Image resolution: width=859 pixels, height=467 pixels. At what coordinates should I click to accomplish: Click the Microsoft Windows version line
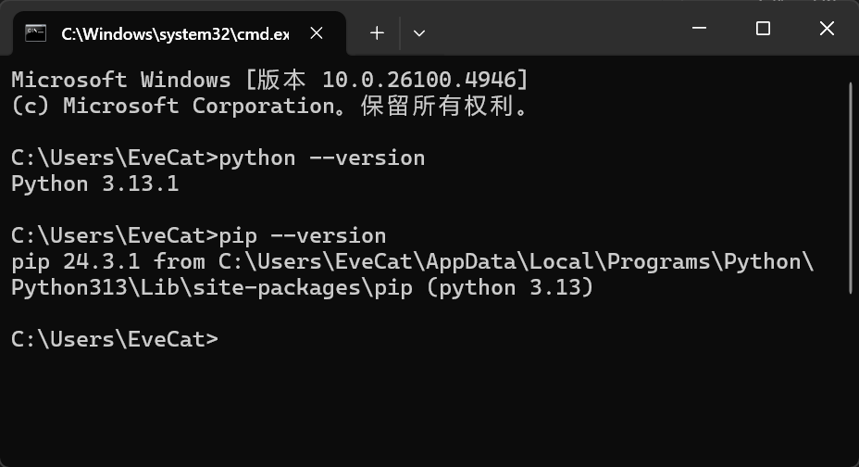(269, 81)
